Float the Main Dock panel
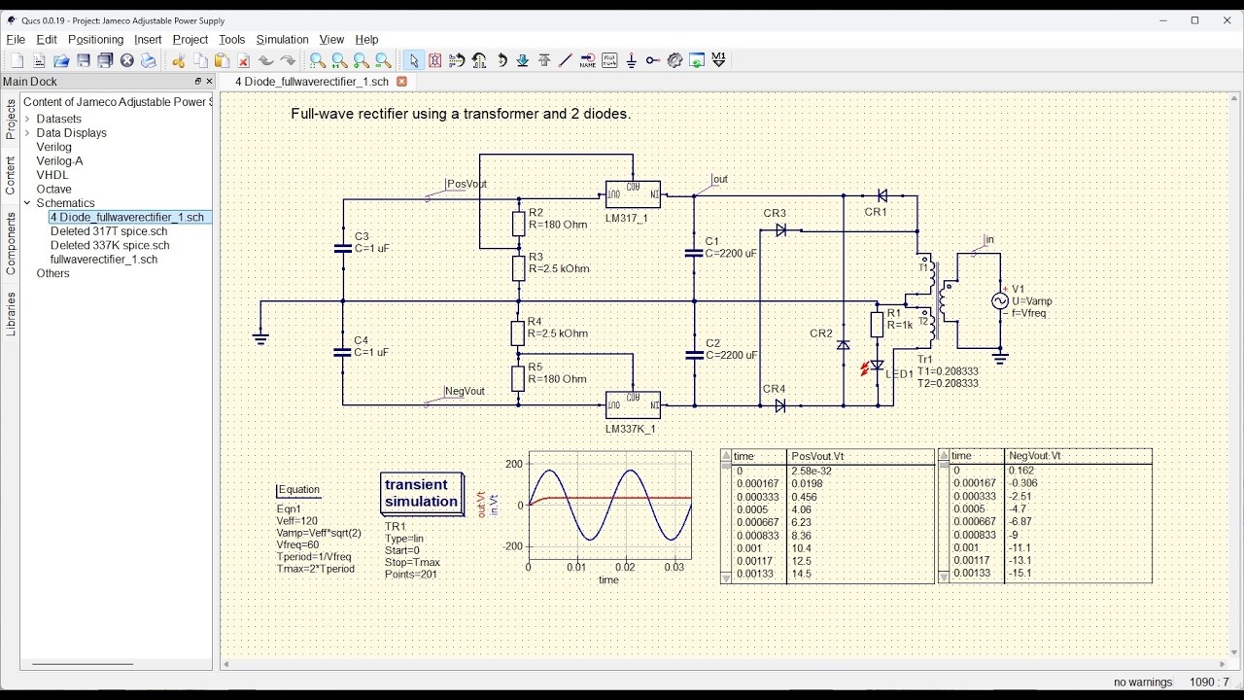 click(x=197, y=82)
